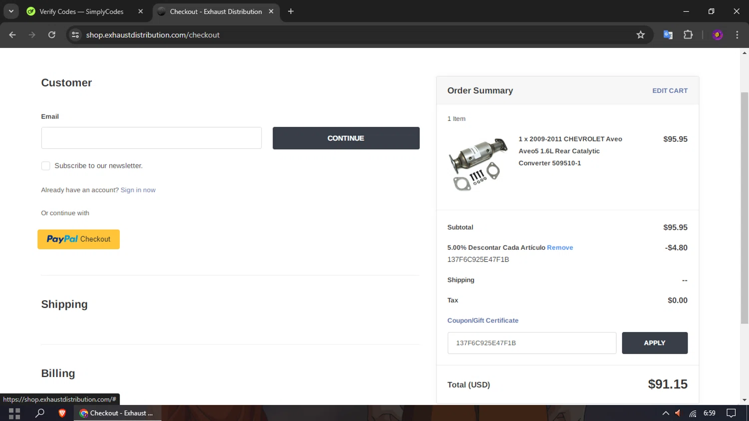The image size is (749, 421).
Task: Switch to Verify Codes — SimplyCodes tab
Action: point(81,11)
